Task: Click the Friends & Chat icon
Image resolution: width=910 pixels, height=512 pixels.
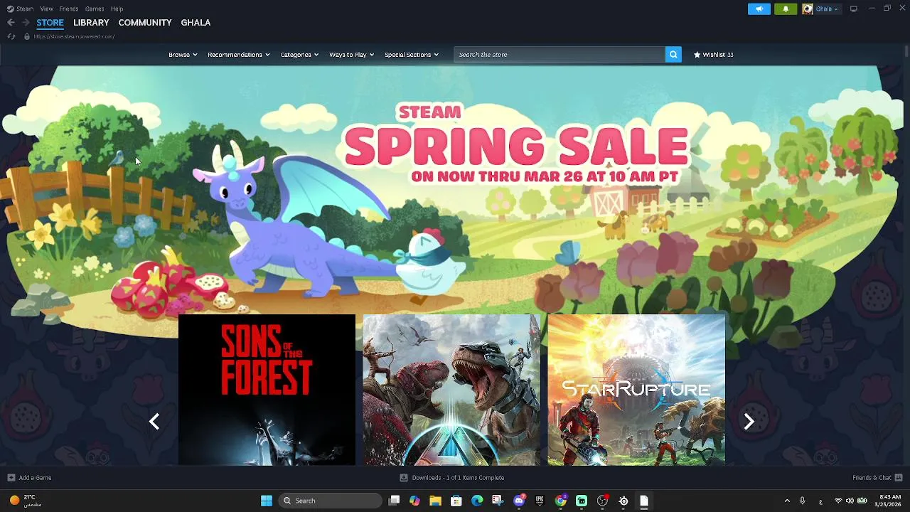Action: point(899,478)
